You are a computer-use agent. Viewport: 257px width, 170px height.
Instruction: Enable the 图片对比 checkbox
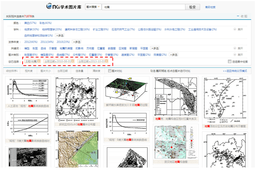click(110, 71)
